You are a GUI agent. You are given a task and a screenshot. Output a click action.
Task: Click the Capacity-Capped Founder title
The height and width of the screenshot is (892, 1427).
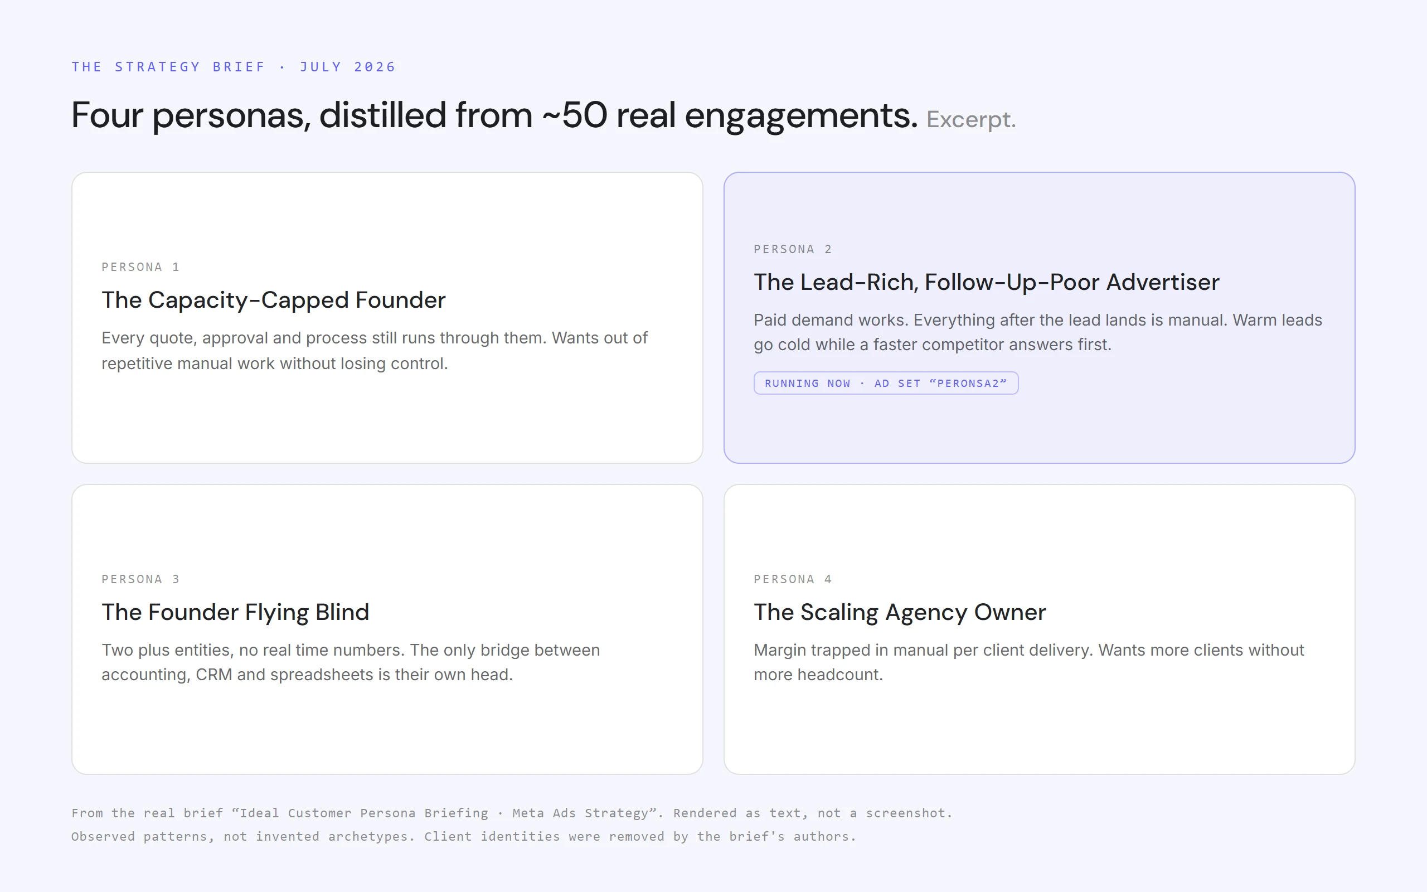click(x=274, y=300)
